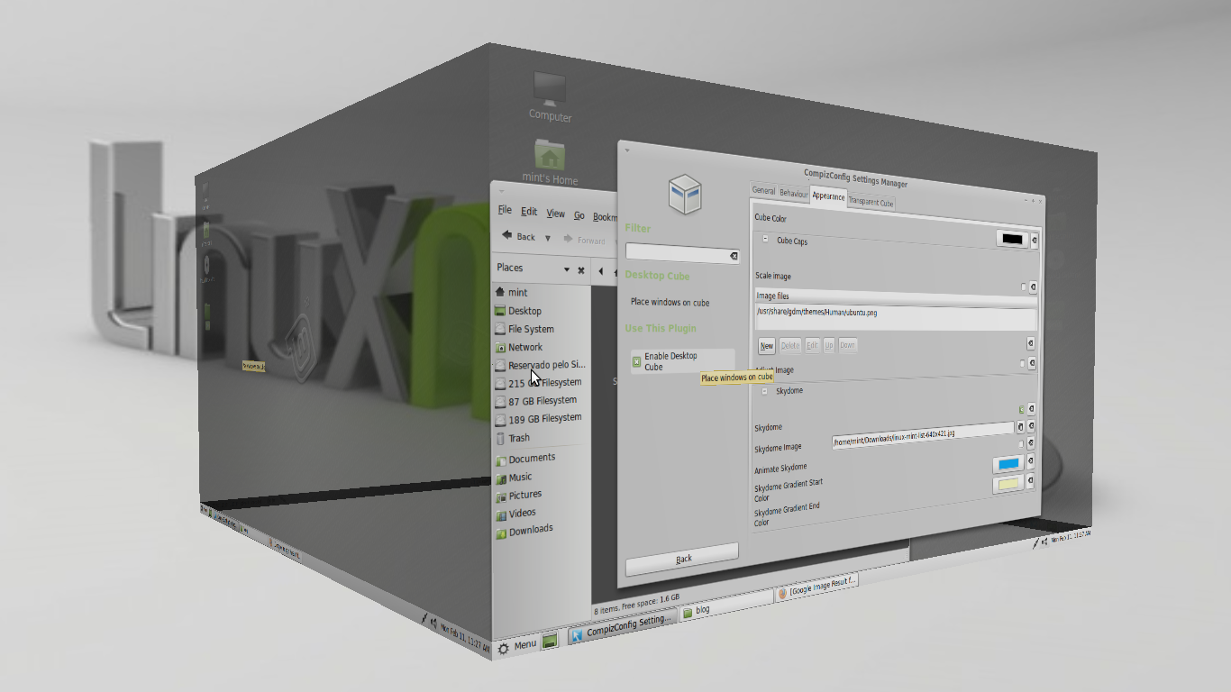This screenshot has width=1231, height=692.
Task: Open File menu in file manager
Action: 505,210
